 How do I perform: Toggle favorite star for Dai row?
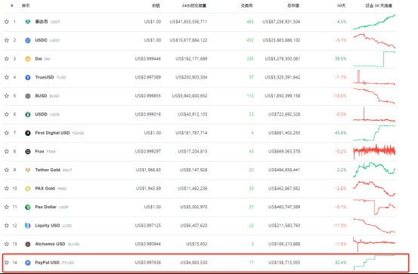click(7, 59)
